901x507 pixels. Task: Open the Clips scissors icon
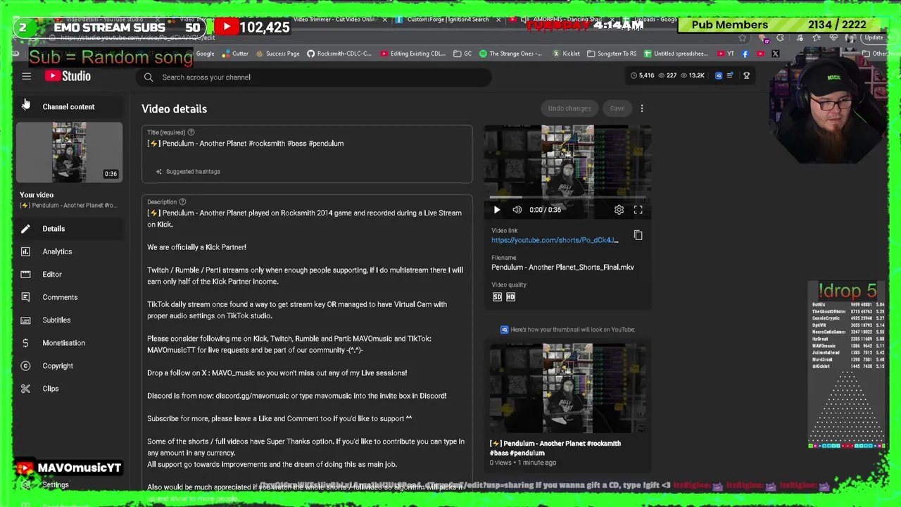tap(25, 389)
